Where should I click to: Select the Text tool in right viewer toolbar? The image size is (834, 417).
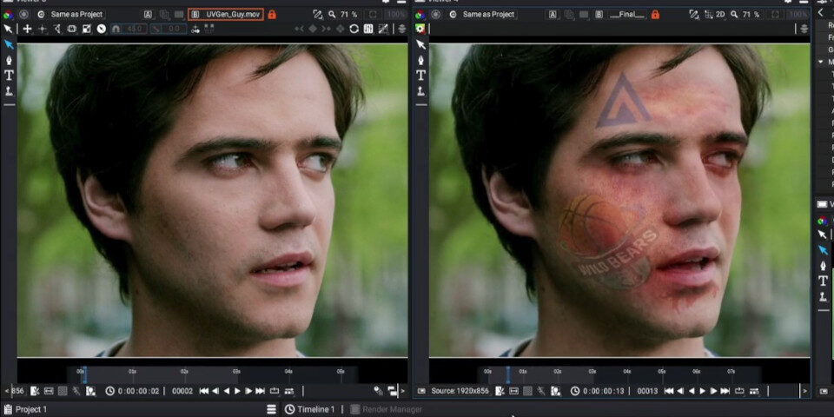click(420, 75)
